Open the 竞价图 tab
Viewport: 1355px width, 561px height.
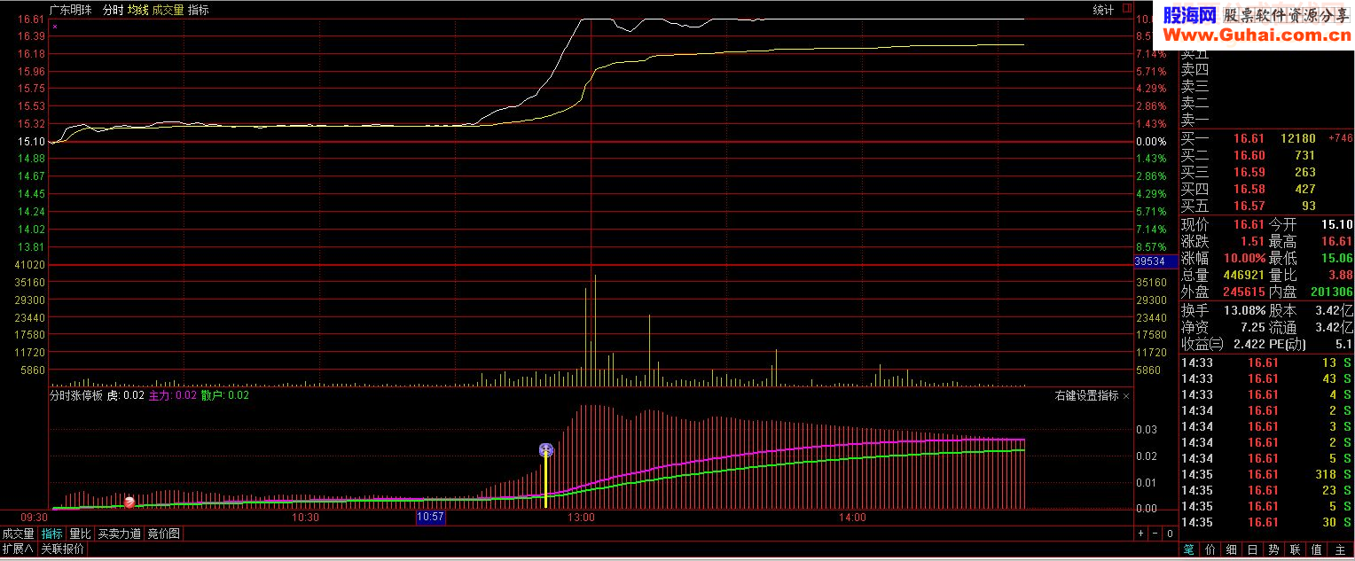tap(163, 534)
